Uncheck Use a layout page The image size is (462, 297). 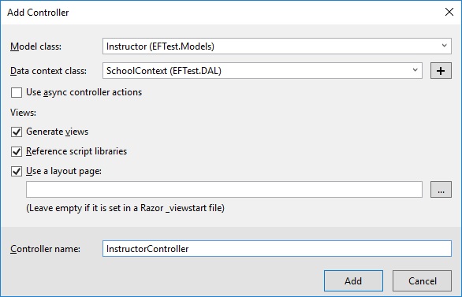(17, 171)
